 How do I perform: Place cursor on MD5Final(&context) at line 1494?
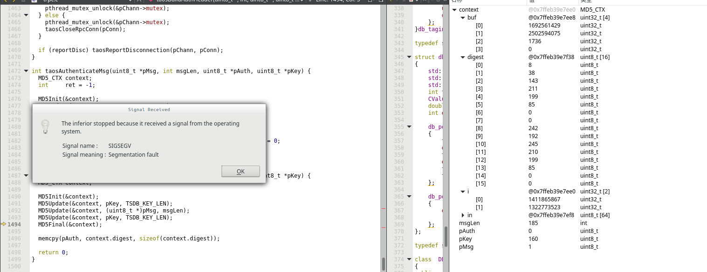(x=70, y=225)
